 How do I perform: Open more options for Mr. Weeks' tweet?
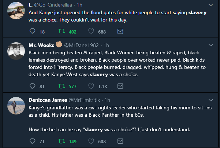coord(210,45)
